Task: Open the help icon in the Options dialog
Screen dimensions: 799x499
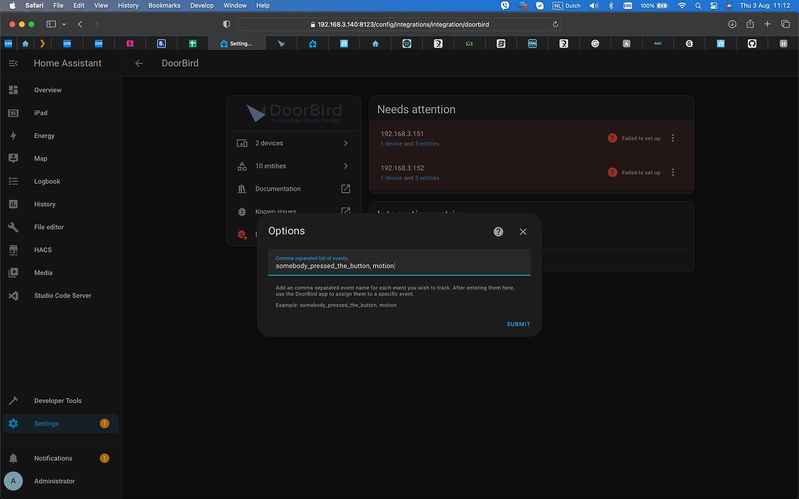Action: click(498, 231)
